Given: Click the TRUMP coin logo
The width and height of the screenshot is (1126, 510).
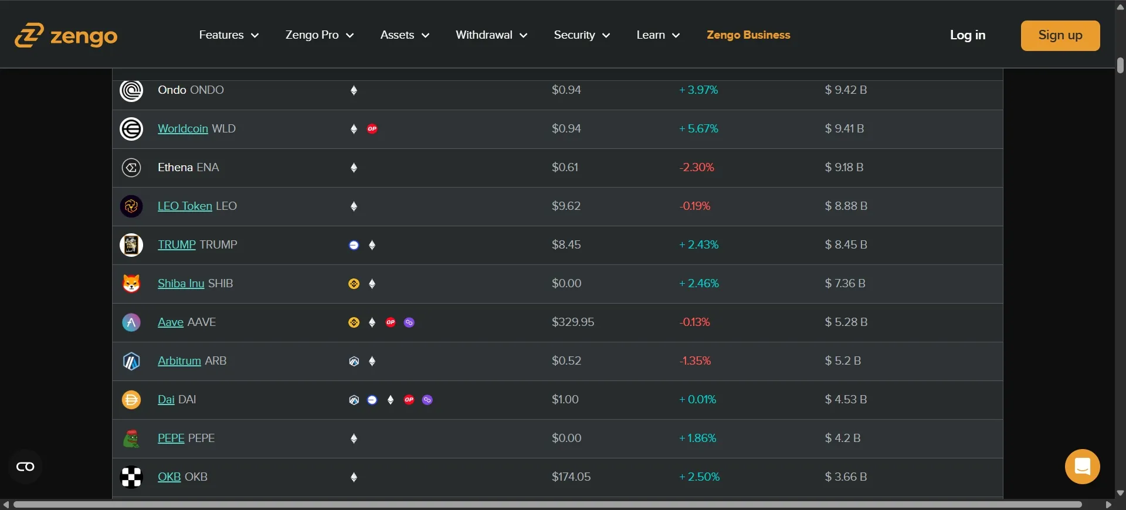Looking at the screenshot, I should pos(131,245).
